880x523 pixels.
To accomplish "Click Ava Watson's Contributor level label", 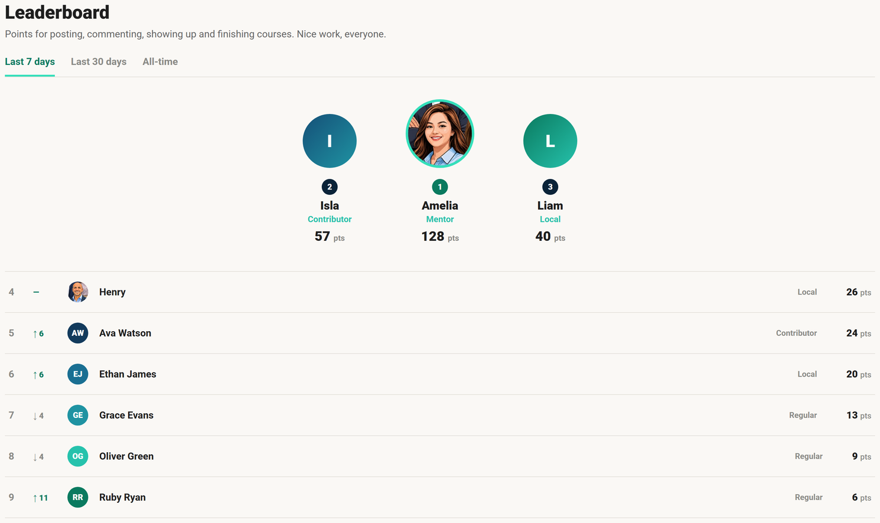I will 796,333.
